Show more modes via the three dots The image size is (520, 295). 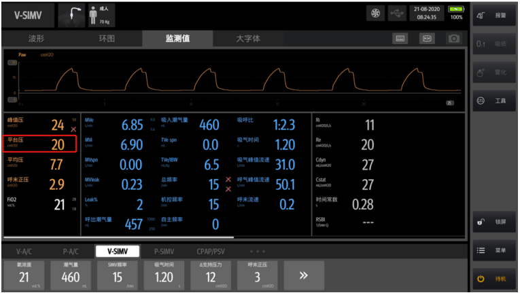point(258,252)
